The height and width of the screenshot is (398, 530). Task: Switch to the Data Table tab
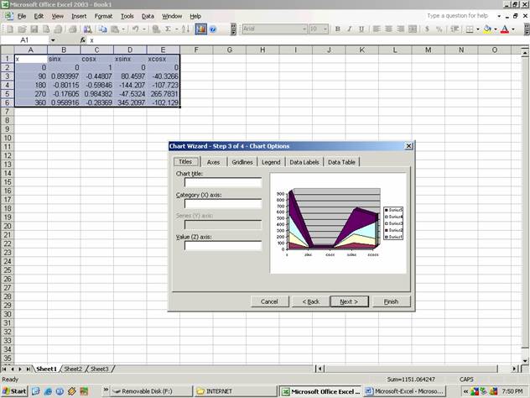click(341, 162)
